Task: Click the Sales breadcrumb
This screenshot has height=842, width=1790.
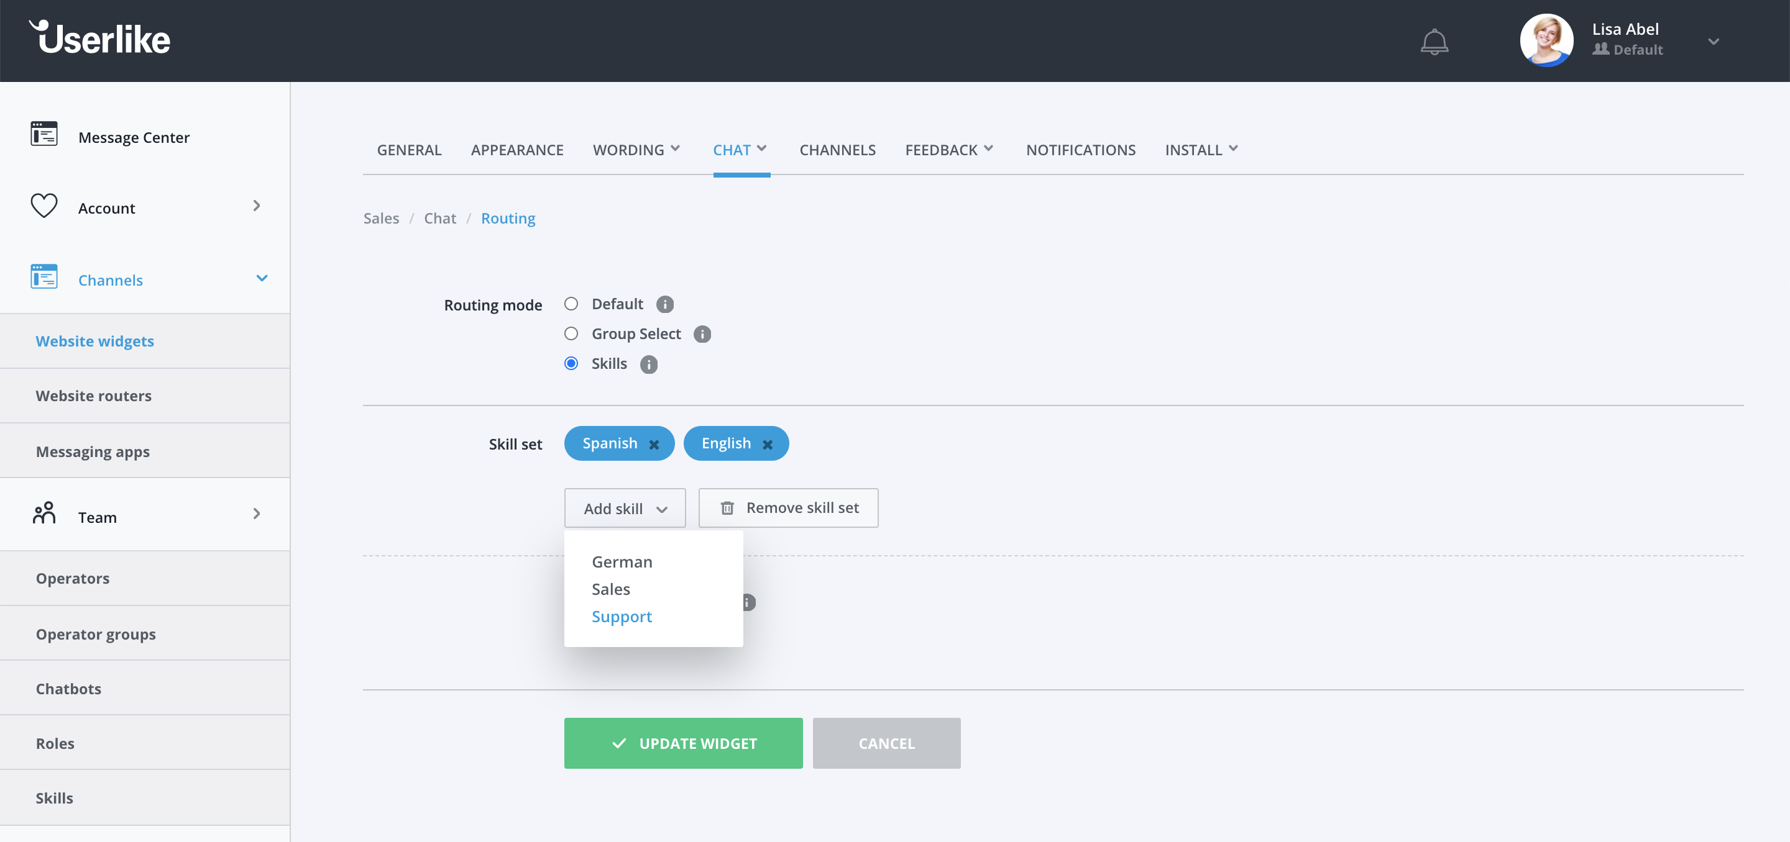Action: [382, 218]
